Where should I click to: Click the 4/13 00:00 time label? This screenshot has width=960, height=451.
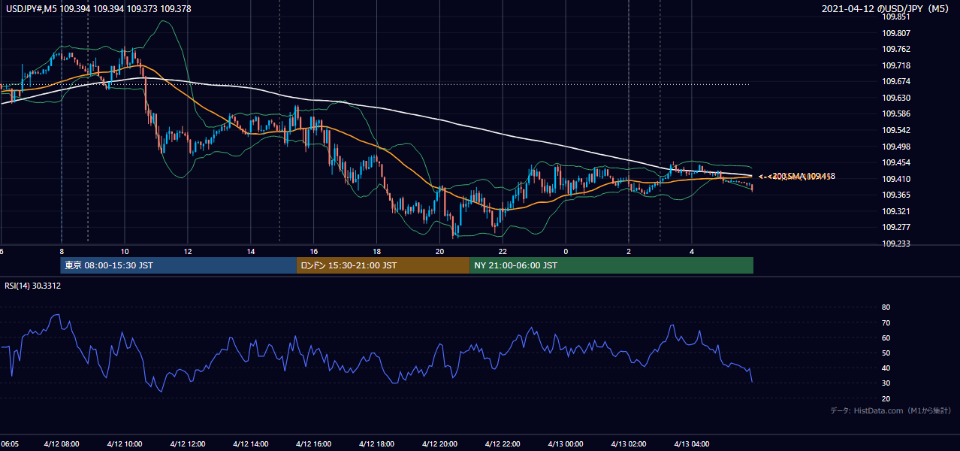point(566,444)
